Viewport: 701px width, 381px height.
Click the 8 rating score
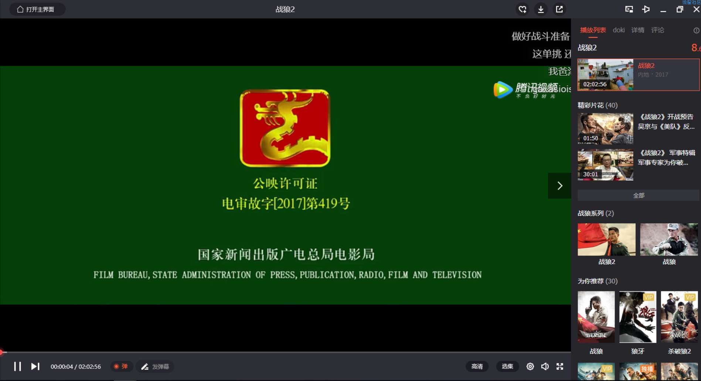point(695,48)
